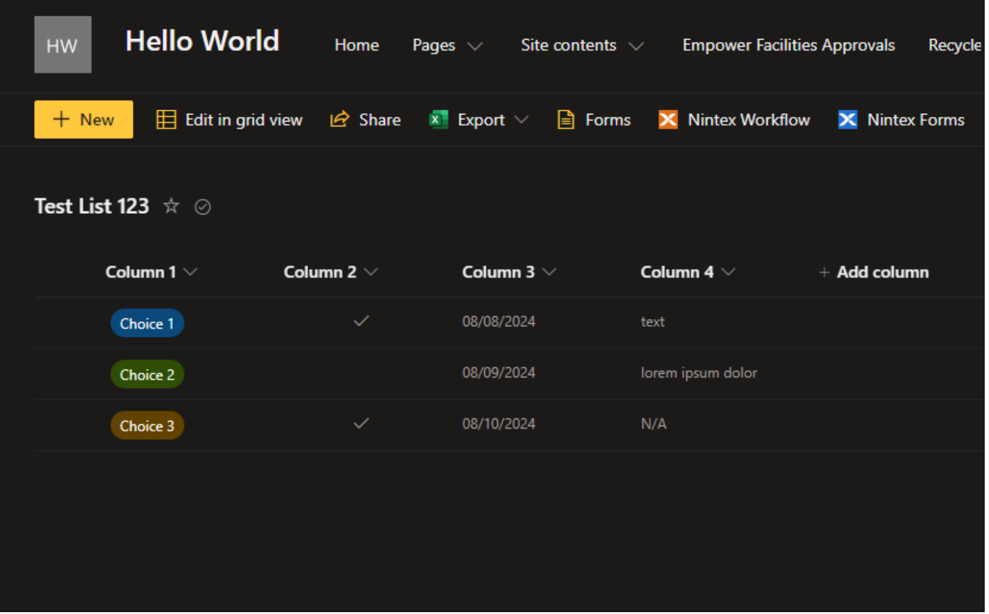Click the green Choice 2 pill

coord(147,375)
